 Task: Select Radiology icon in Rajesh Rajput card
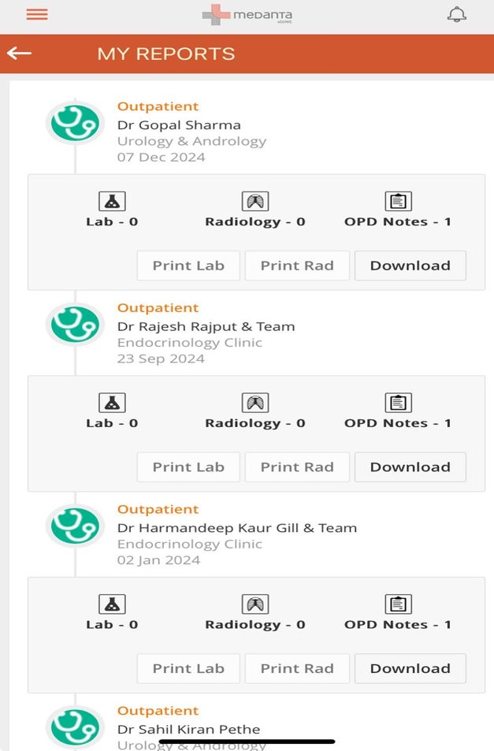(x=255, y=403)
